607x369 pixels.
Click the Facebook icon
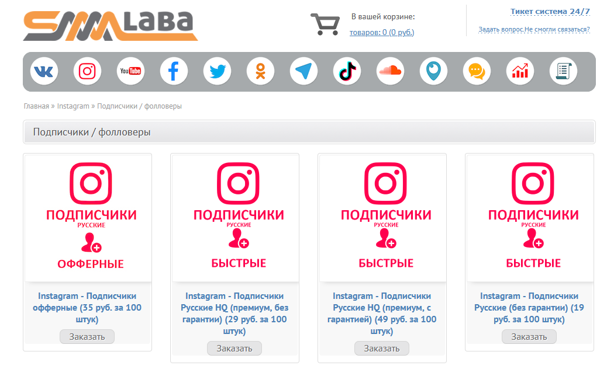(x=174, y=71)
